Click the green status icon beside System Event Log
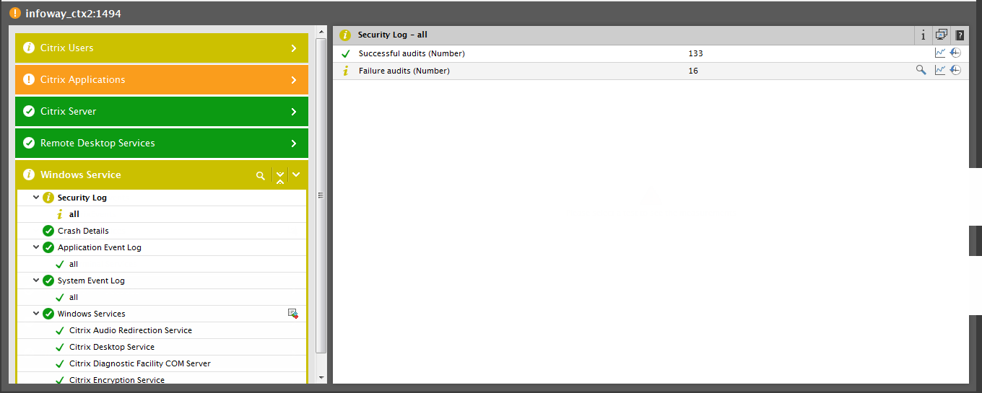Viewport: 982px width, 393px height. coord(48,281)
